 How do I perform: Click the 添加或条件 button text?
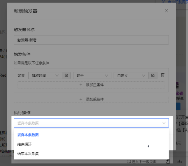point(95,99)
